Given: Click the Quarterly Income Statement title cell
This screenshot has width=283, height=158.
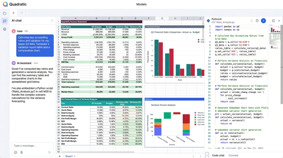Looking at the screenshot, I should (x=101, y=22).
